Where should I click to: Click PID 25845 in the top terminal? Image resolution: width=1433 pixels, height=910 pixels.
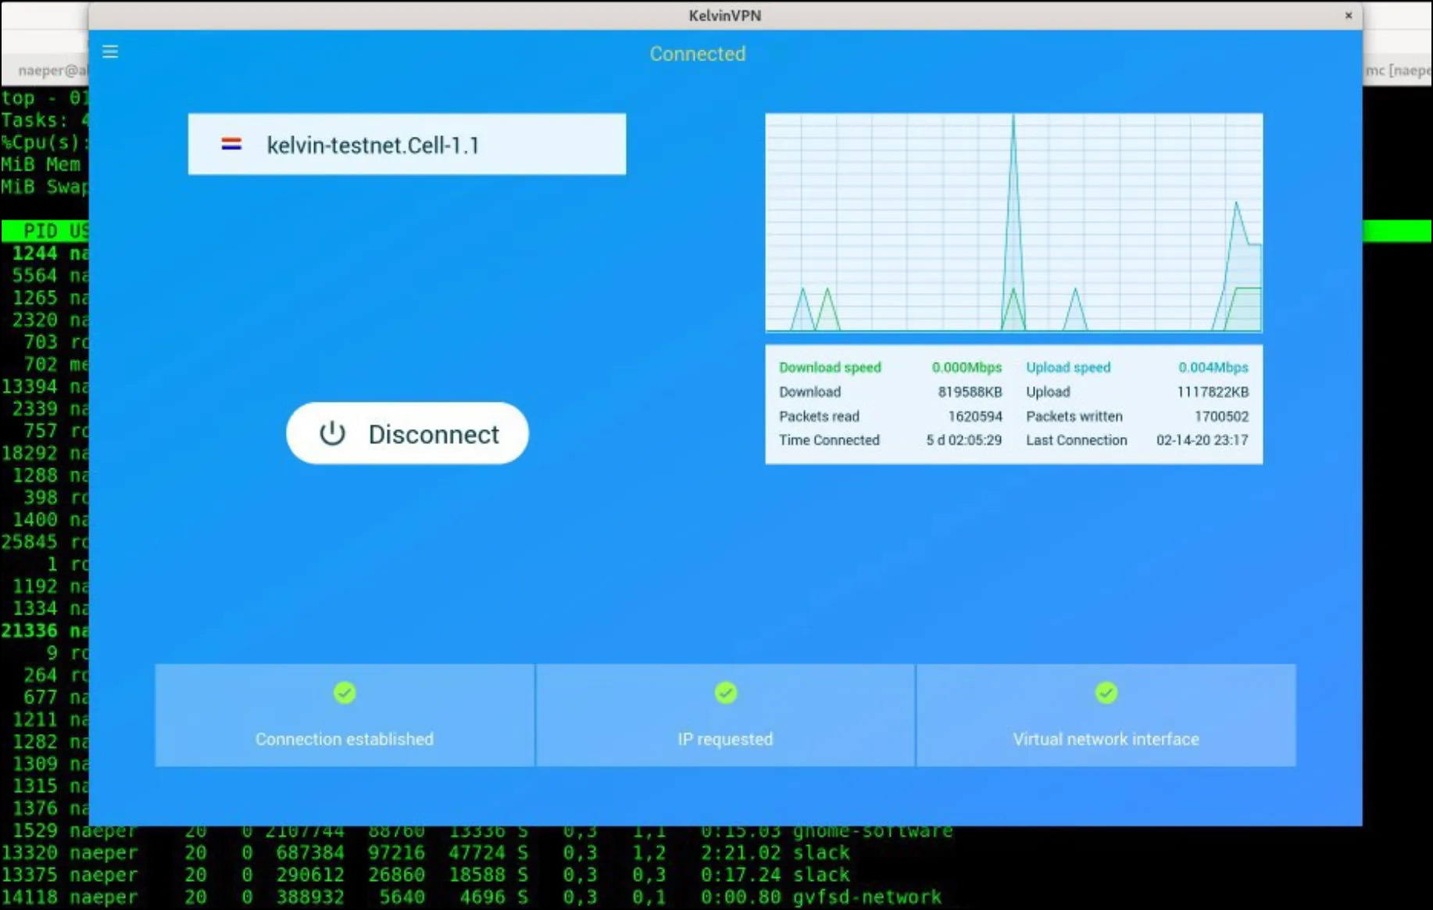tap(30, 542)
